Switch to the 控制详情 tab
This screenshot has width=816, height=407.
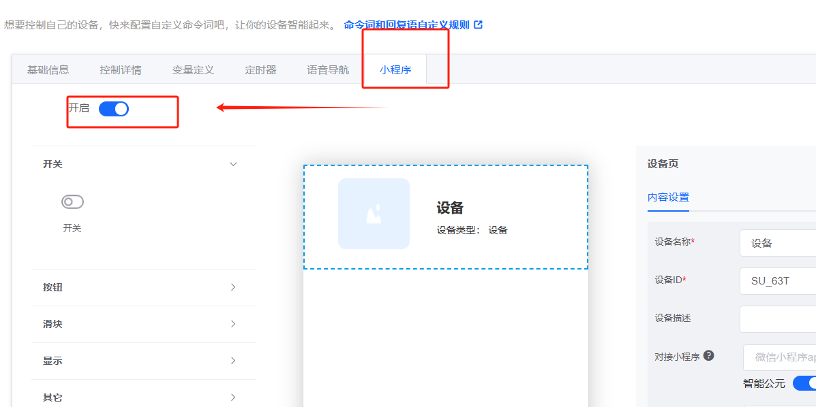pos(121,69)
